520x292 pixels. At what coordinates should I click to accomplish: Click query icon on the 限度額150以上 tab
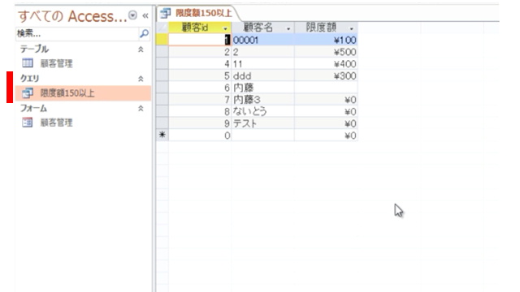coord(165,13)
